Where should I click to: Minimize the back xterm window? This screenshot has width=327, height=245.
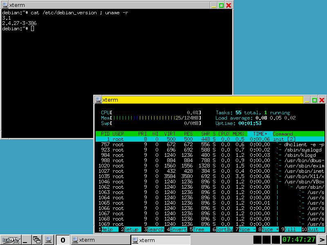pyautogui.click(x=214, y=5)
